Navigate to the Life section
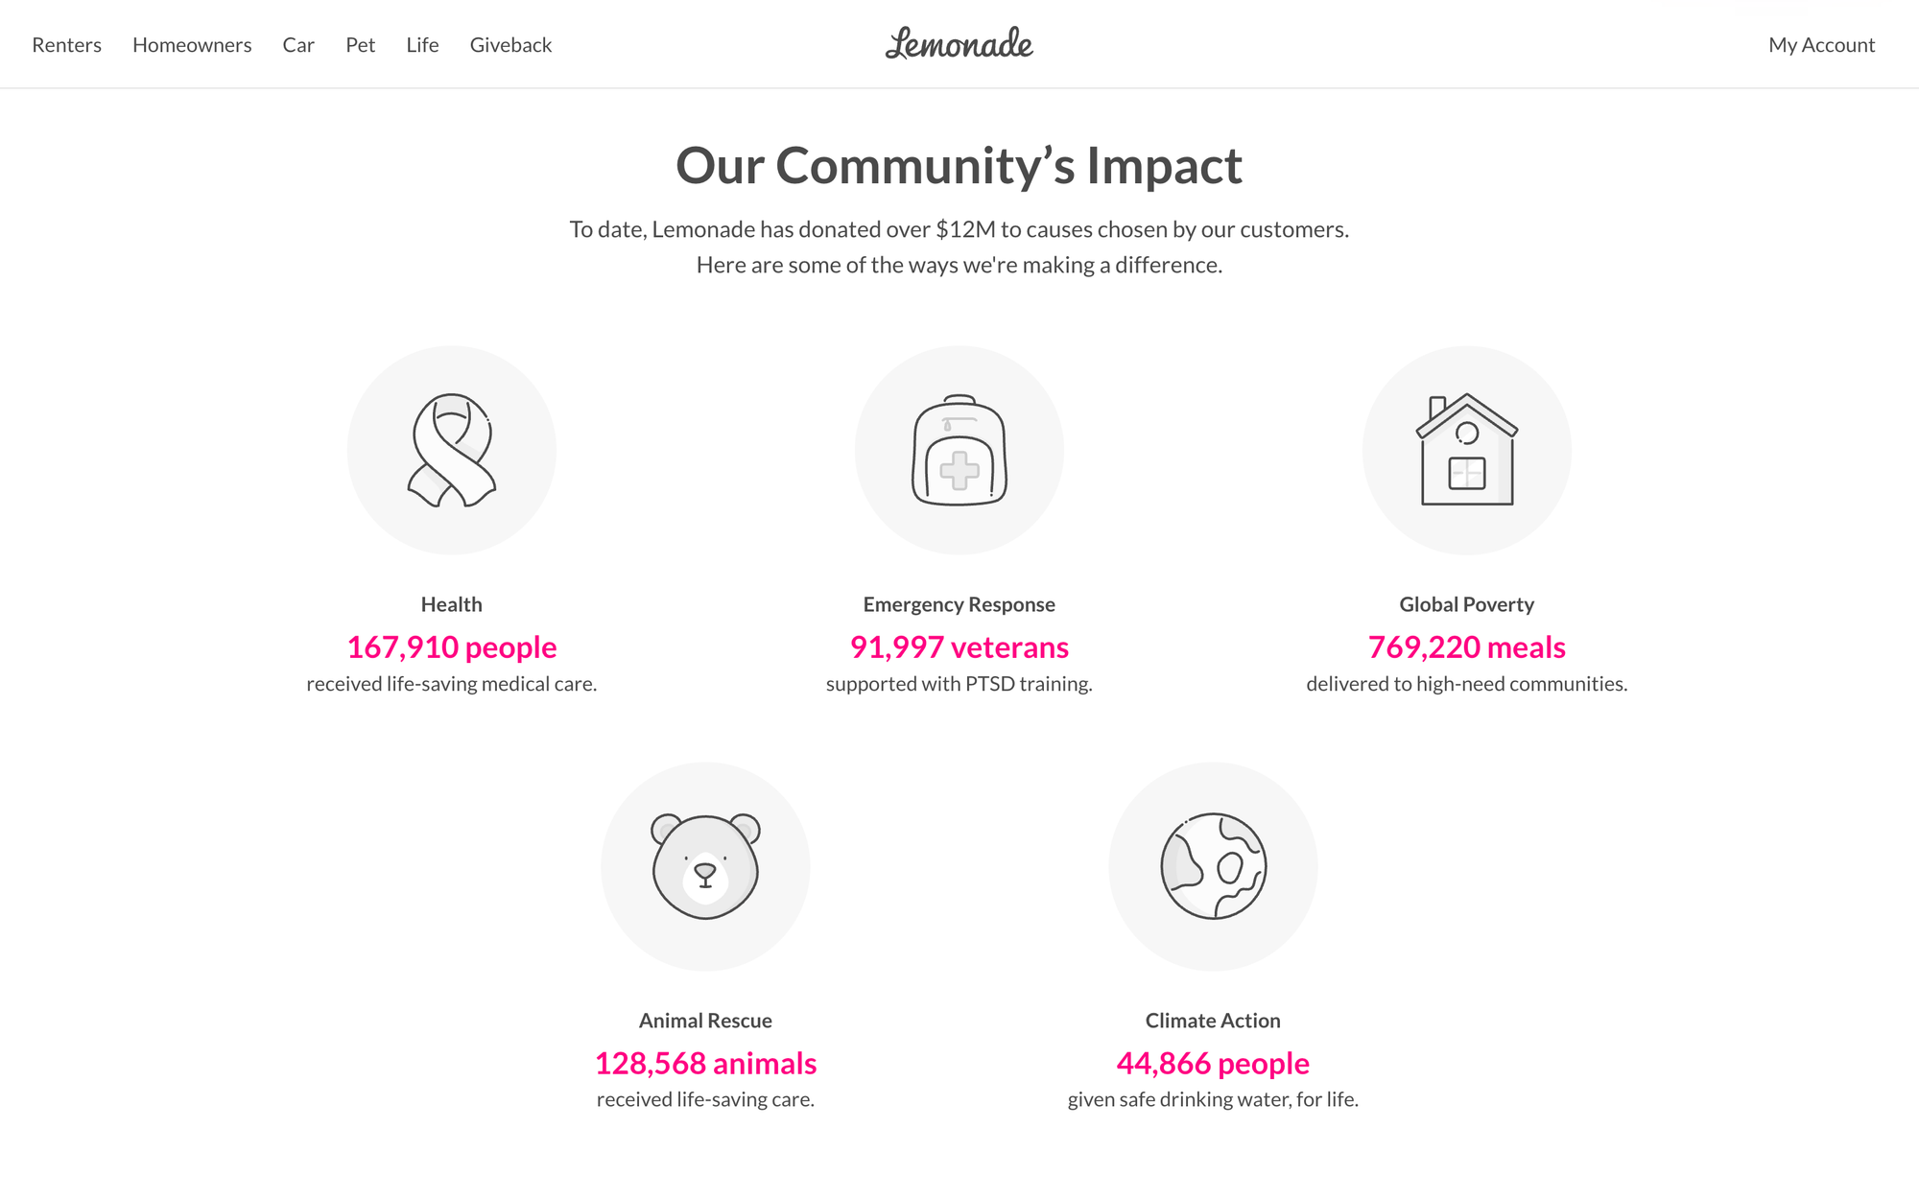This screenshot has width=1919, height=1199. (x=422, y=45)
